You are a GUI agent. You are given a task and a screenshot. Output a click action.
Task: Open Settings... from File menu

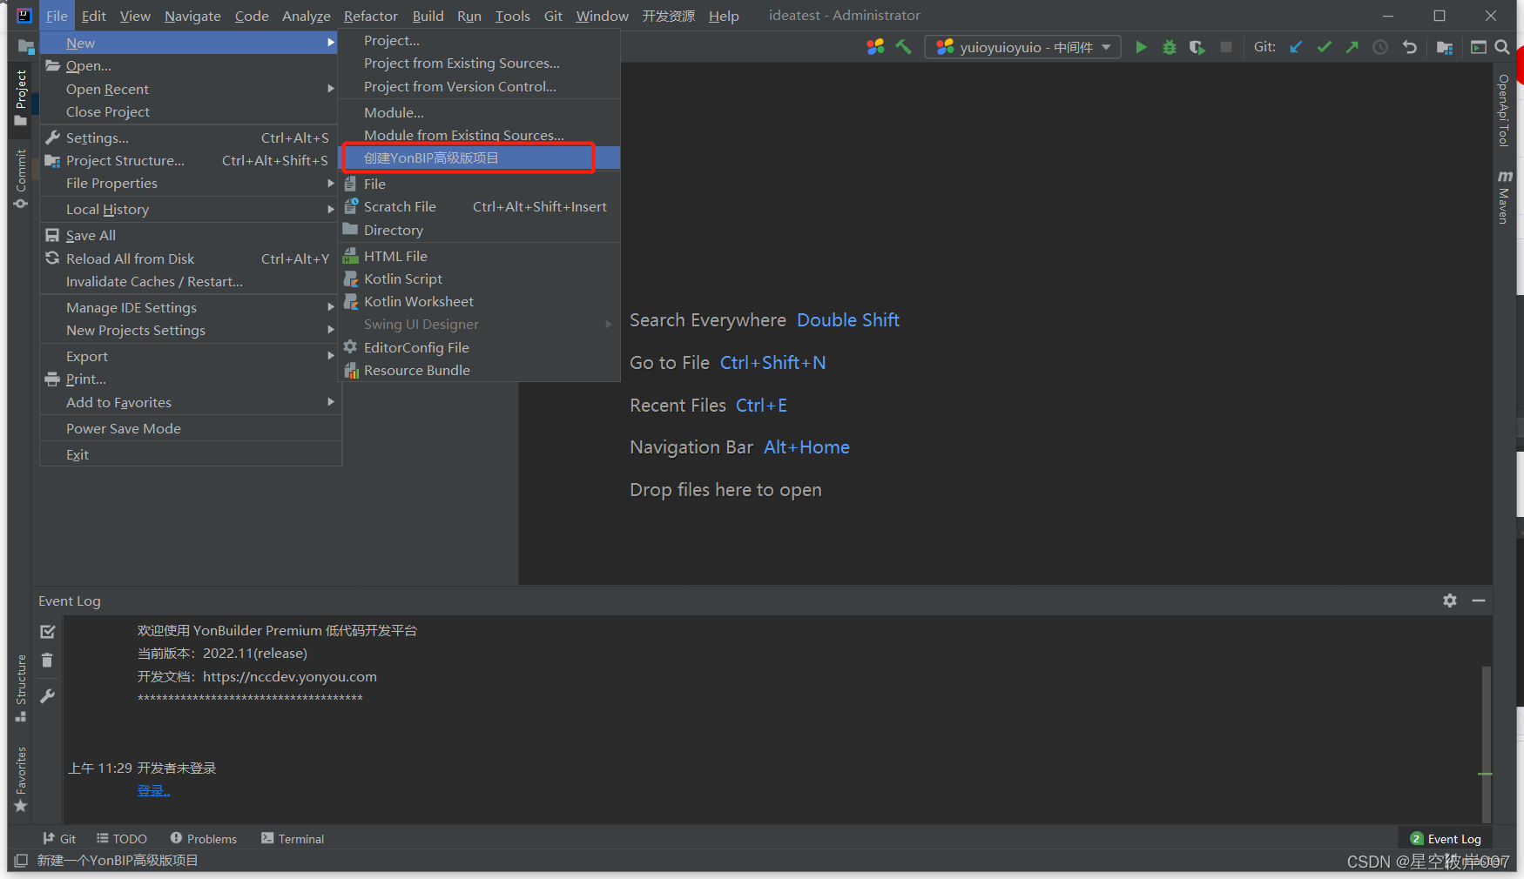click(x=190, y=138)
